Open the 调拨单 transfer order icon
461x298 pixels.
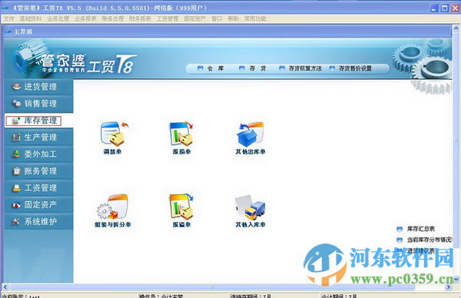coord(113,134)
